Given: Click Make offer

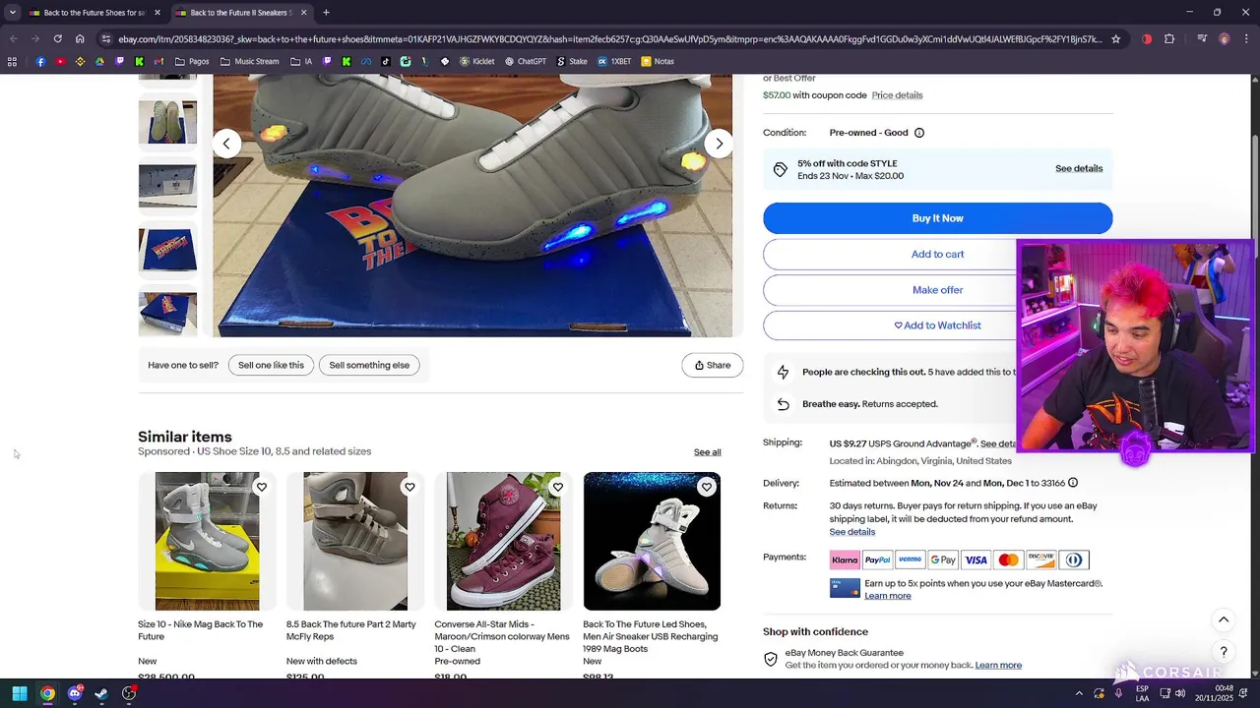Looking at the screenshot, I should (937, 290).
